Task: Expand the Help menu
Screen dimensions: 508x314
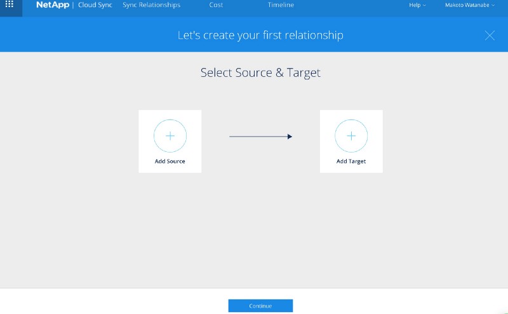Action: (x=415, y=5)
